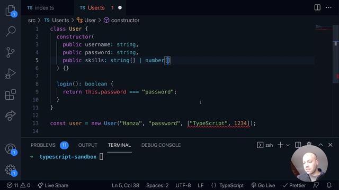Viewport: 339px width, 190px height.
Task: Open the editor More Actions menu
Action: pyautogui.click(x=328, y=7)
